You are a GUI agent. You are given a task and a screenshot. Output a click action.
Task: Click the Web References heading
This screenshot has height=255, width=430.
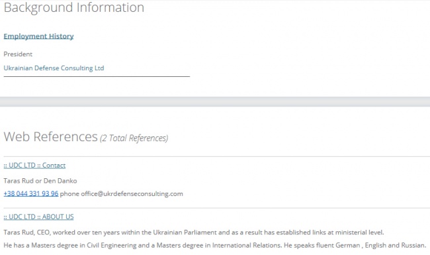[51, 136]
